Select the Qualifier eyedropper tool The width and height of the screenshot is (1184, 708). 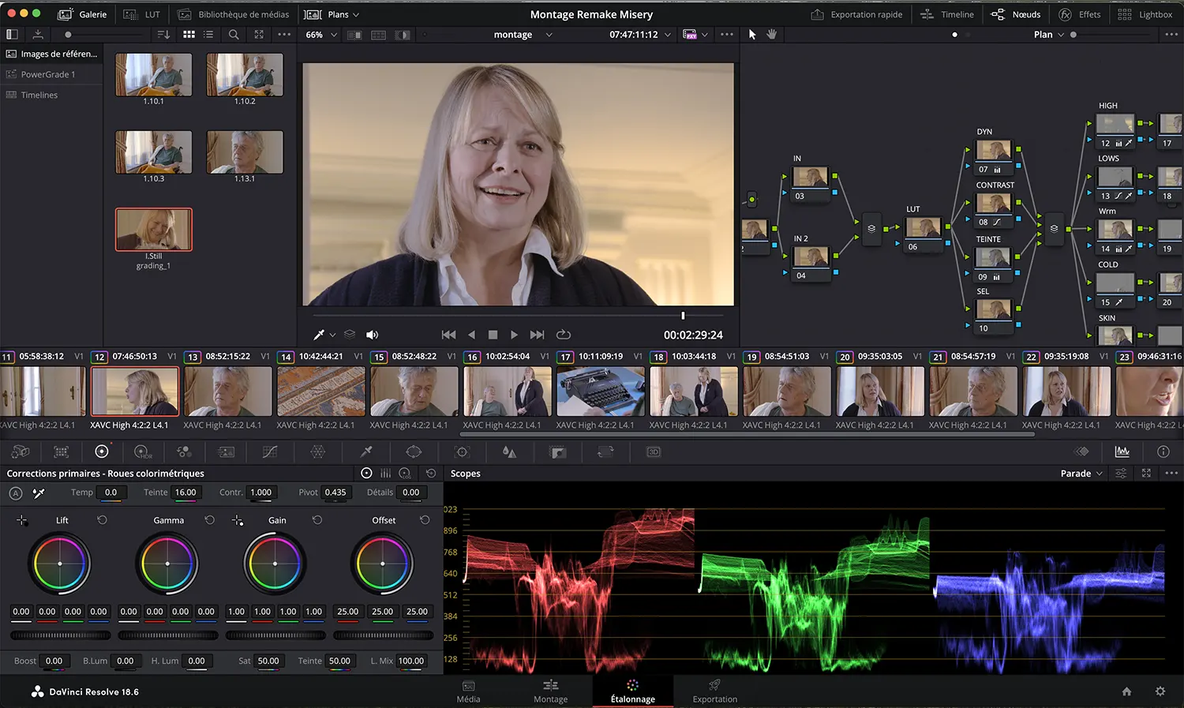[x=365, y=451]
